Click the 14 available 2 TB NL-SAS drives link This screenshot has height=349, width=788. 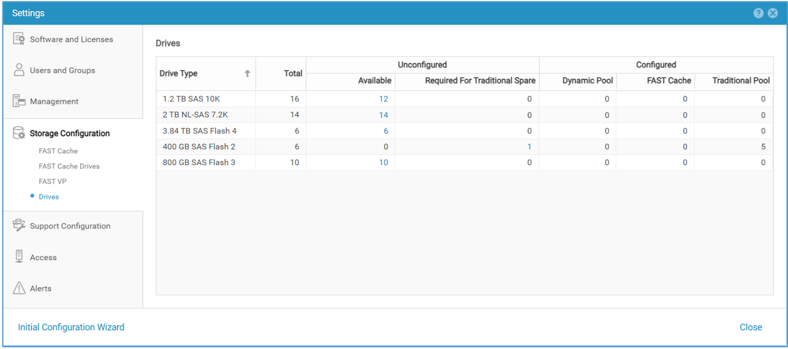[383, 115]
